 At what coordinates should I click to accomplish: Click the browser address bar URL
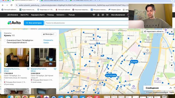tap(74, 5)
